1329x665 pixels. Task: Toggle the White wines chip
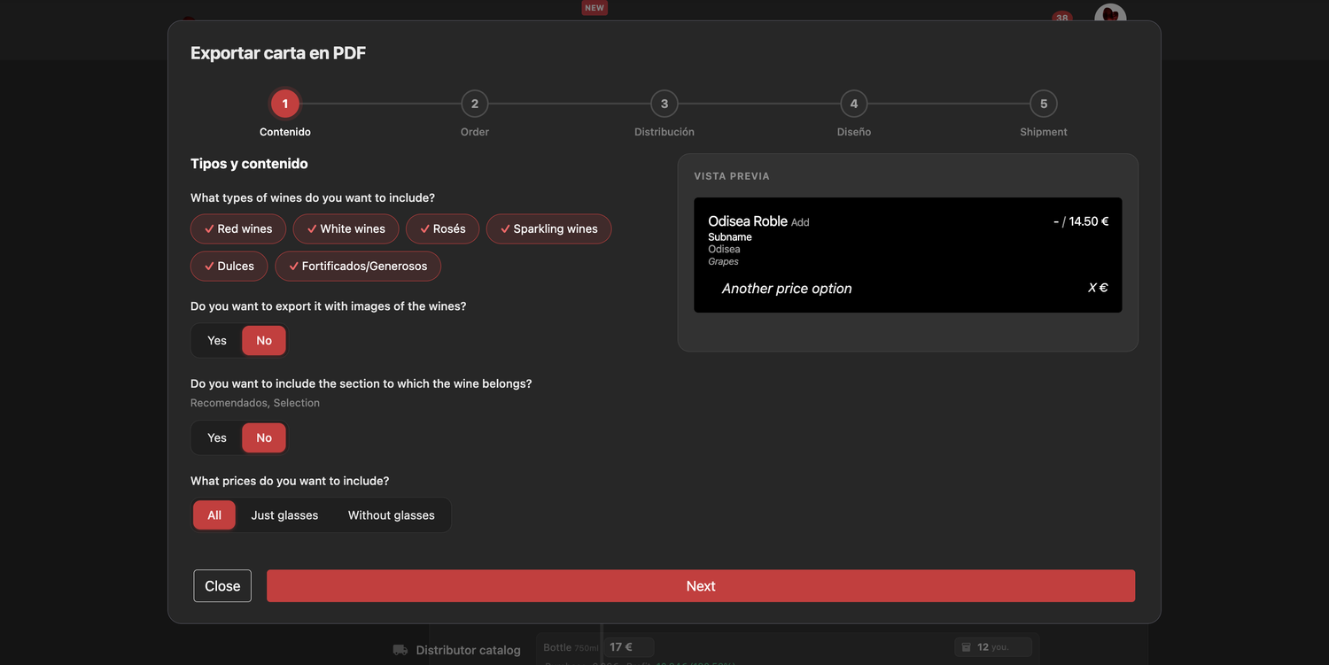coord(346,228)
